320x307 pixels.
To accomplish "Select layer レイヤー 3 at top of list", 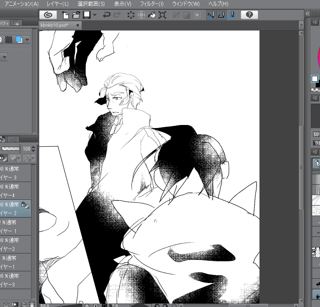I will 15,173.
